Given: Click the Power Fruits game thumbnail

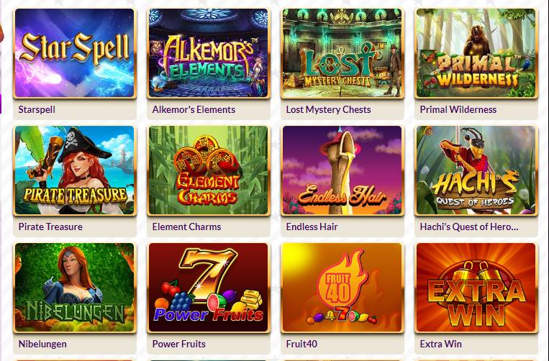Looking at the screenshot, I should pyautogui.click(x=209, y=288).
